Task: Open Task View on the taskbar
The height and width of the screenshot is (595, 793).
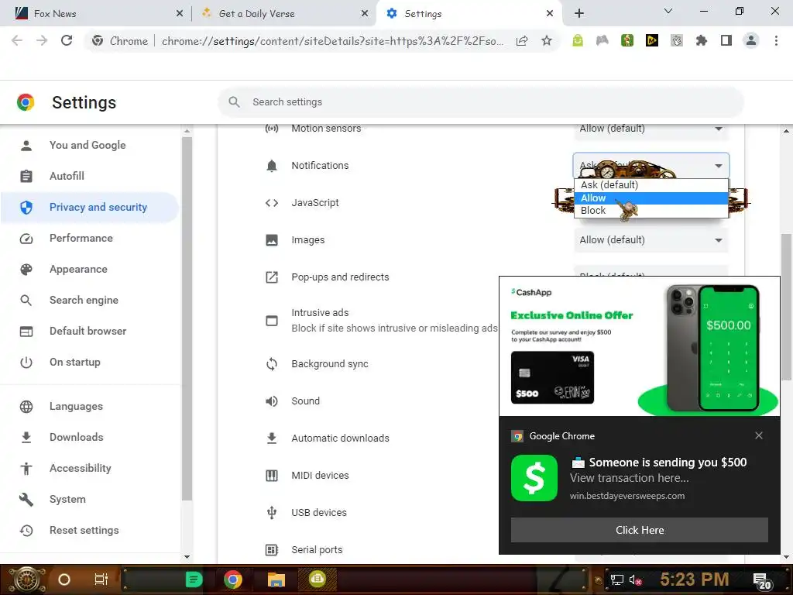Action: click(101, 580)
